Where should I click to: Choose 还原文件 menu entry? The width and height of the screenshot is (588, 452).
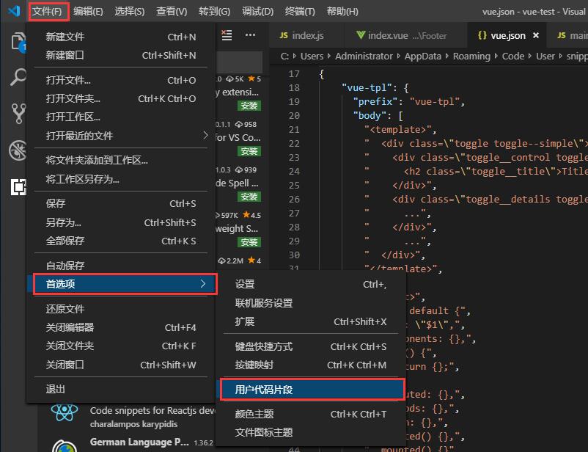(x=121, y=309)
